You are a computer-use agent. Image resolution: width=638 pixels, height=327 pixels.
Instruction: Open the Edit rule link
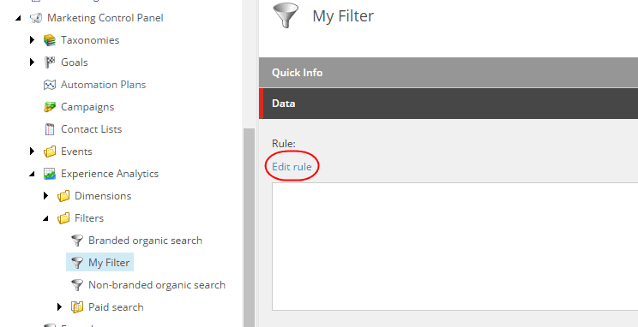(x=292, y=167)
